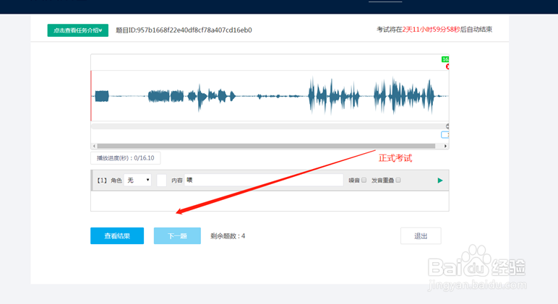Image resolution: width=558 pixels, height=304 pixels.
Task: Tick the 噪音 noise checkbox
Action: (x=364, y=181)
